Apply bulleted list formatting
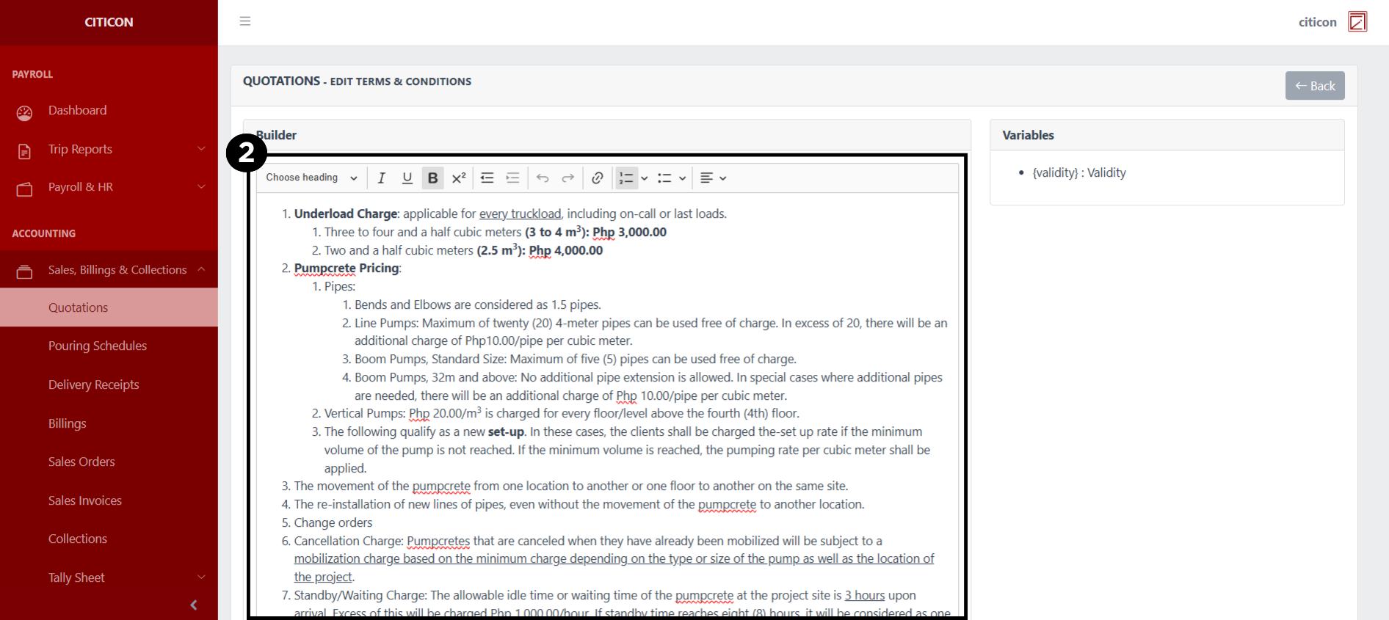This screenshot has height=620, width=1389. point(664,178)
